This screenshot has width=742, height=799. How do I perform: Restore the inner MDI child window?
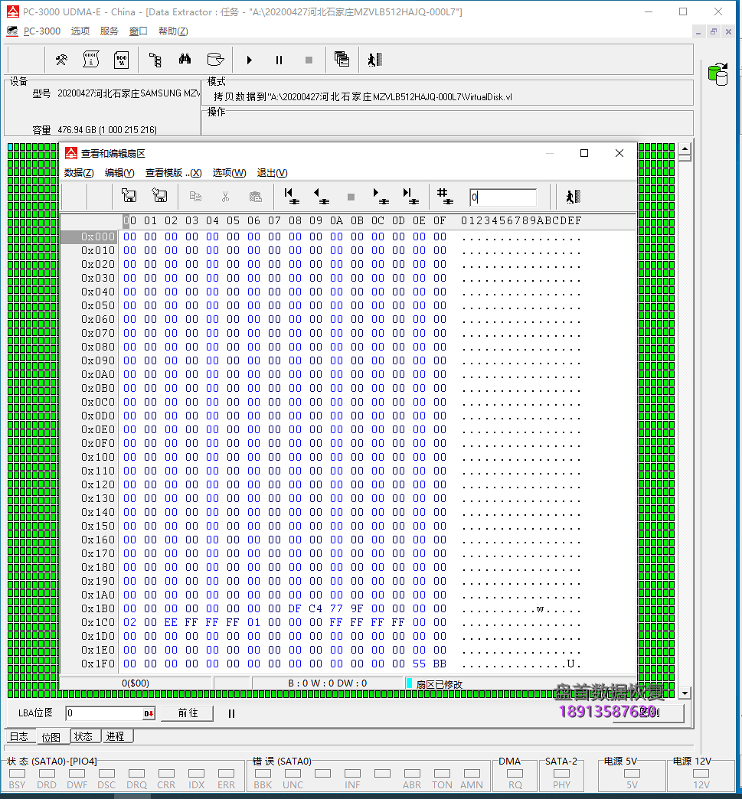pos(714,31)
